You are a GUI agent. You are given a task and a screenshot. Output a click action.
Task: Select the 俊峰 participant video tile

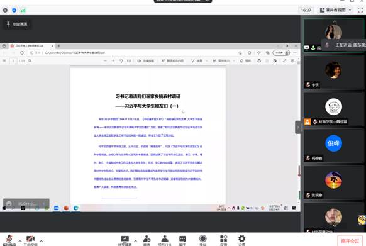pyautogui.click(x=334, y=145)
